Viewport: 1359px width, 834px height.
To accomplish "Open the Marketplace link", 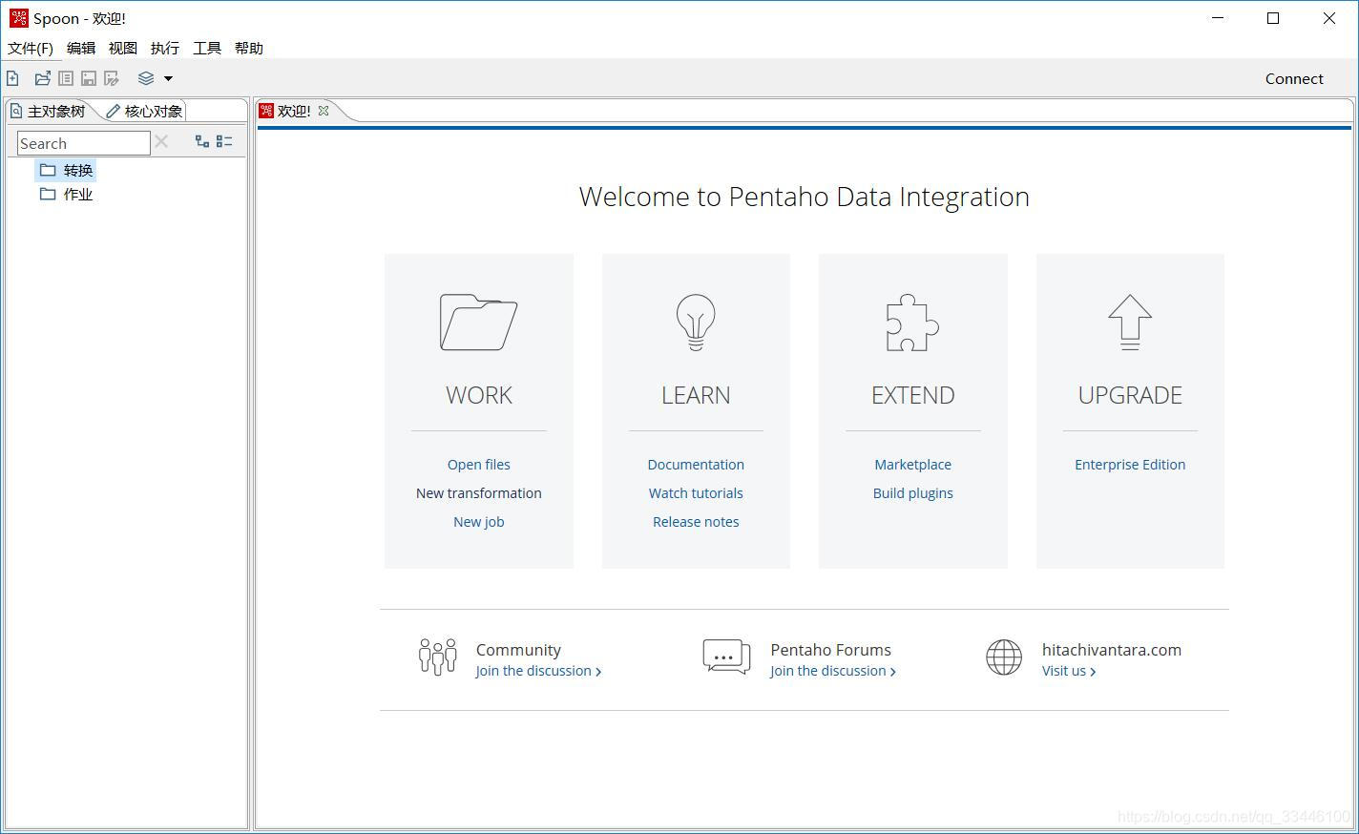I will point(912,465).
